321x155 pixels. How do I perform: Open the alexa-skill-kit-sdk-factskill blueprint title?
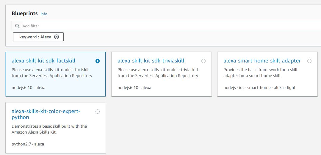pyautogui.click(x=43, y=61)
